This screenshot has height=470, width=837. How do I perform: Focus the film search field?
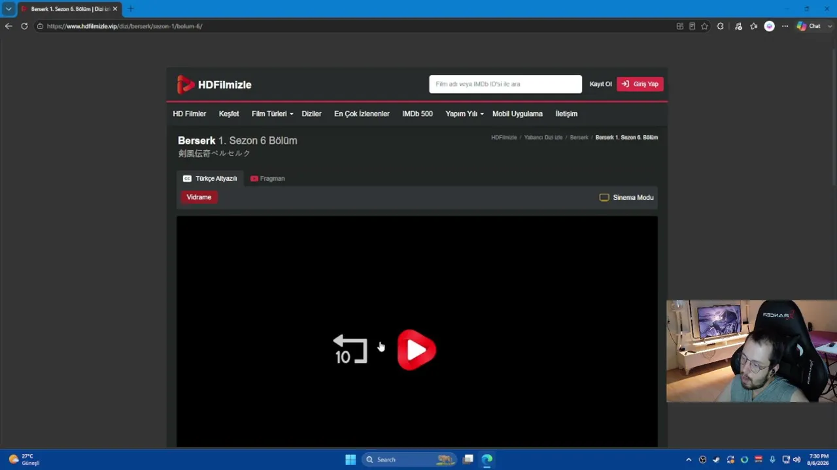coord(505,84)
